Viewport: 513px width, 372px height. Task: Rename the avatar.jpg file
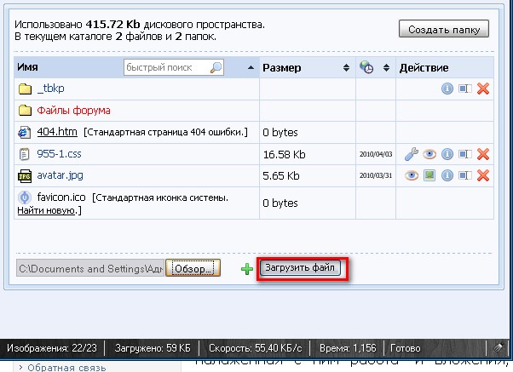coord(465,175)
